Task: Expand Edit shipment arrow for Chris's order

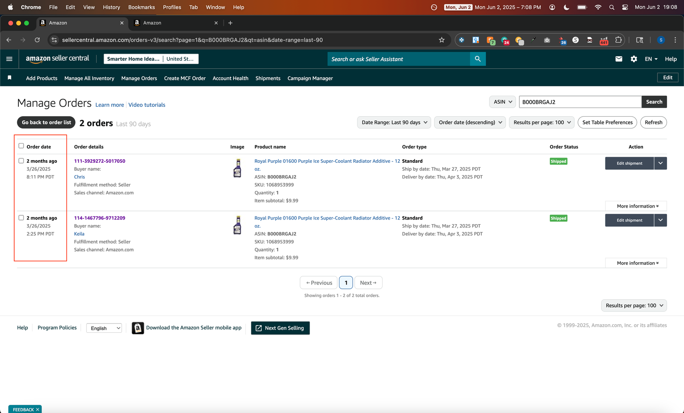Action: [660, 163]
